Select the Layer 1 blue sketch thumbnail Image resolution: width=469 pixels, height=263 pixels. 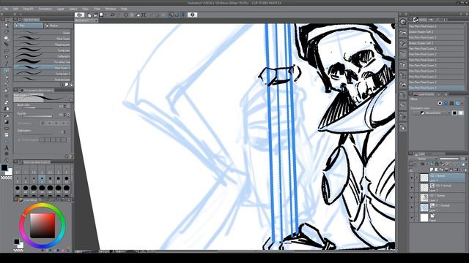click(424, 207)
